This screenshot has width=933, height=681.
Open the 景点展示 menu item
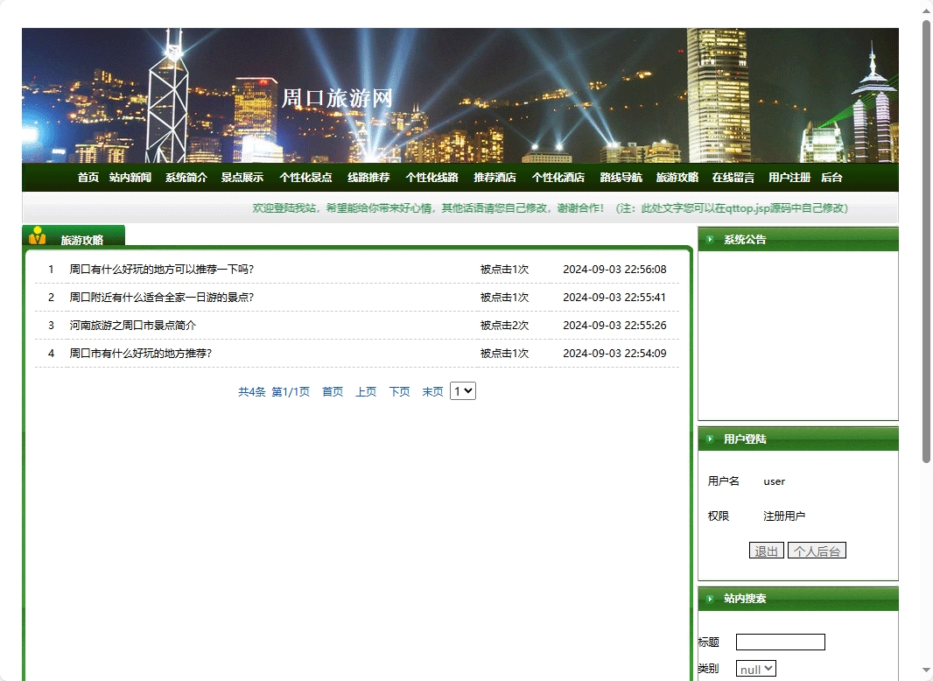click(x=242, y=177)
